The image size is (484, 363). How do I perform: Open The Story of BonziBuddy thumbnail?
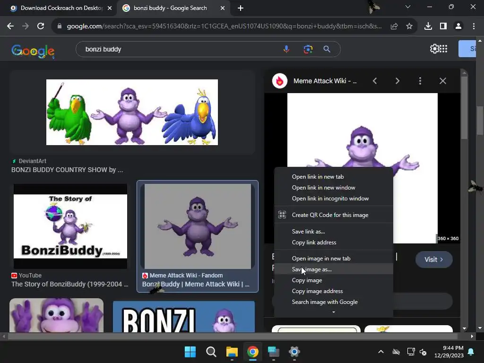(70, 226)
